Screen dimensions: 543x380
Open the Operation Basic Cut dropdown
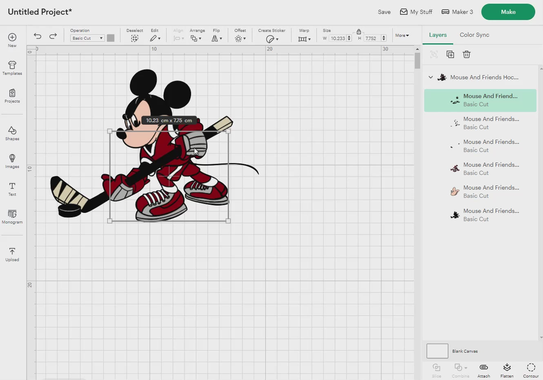pyautogui.click(x=87, y=38)
